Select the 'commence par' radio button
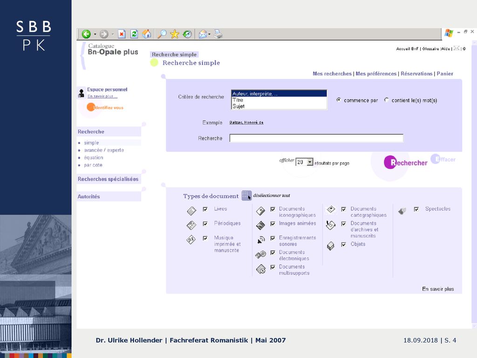Viewport: 477px width, 358px height. point(339,100)
